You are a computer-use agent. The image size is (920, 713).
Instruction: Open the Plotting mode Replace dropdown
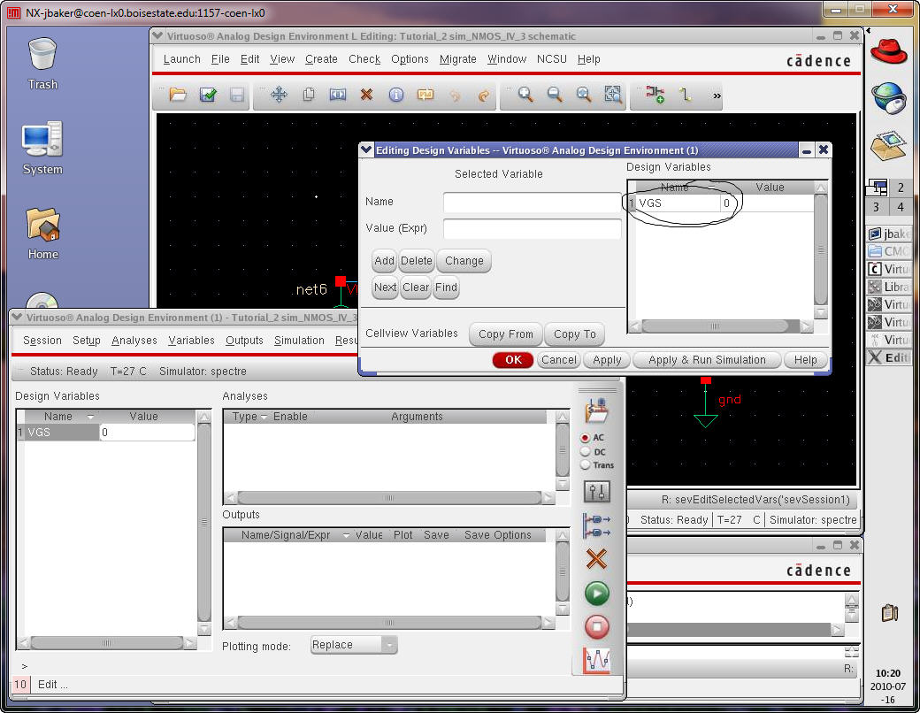tap(354, 645)
